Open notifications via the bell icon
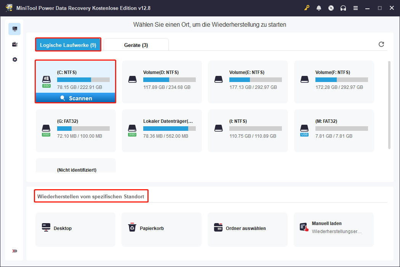 tap(319, 8)
